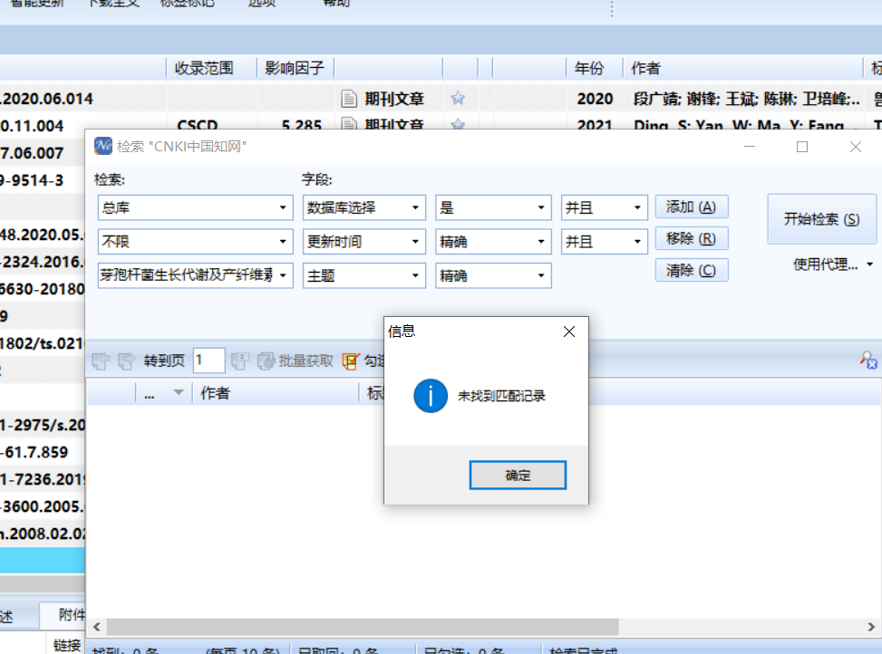Click the scroll right arrow in results
The height and width of the screenshot is (654, 882).
(871, 627)
